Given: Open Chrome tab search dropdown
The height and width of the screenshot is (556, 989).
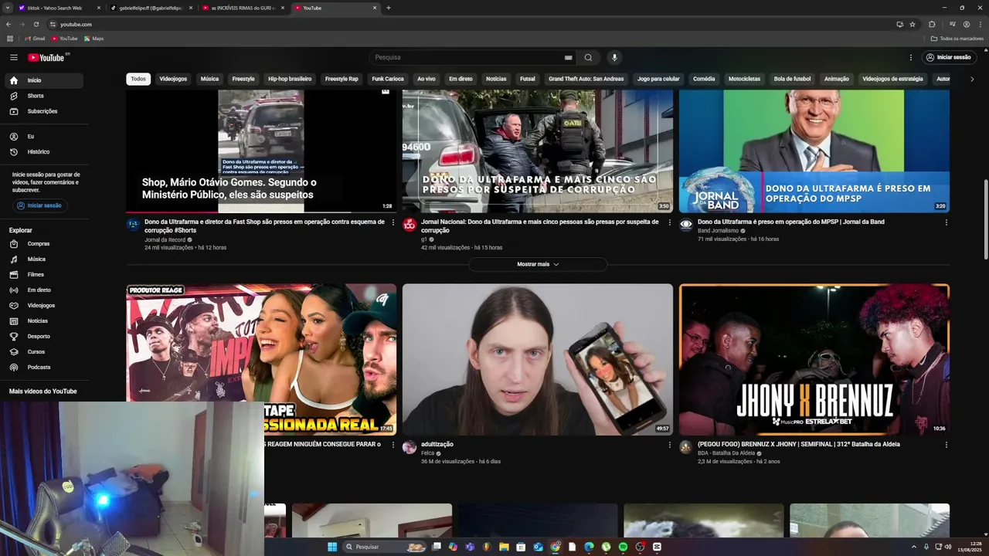Looking at the screenshot, I should (x=9, y=8).
